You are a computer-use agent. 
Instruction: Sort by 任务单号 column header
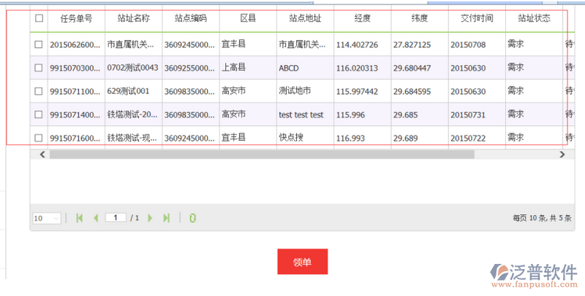[x=76, y=18]
